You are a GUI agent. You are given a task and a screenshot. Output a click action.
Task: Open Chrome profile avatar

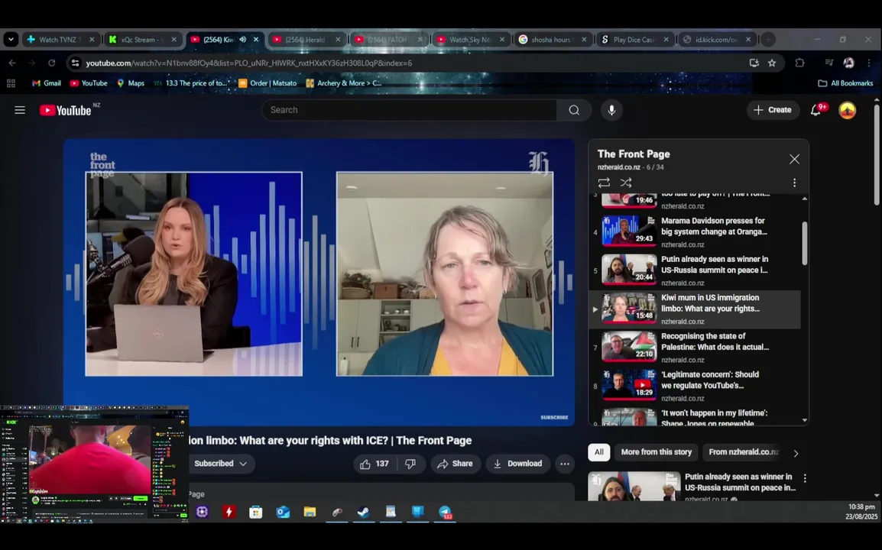[848, 63]
